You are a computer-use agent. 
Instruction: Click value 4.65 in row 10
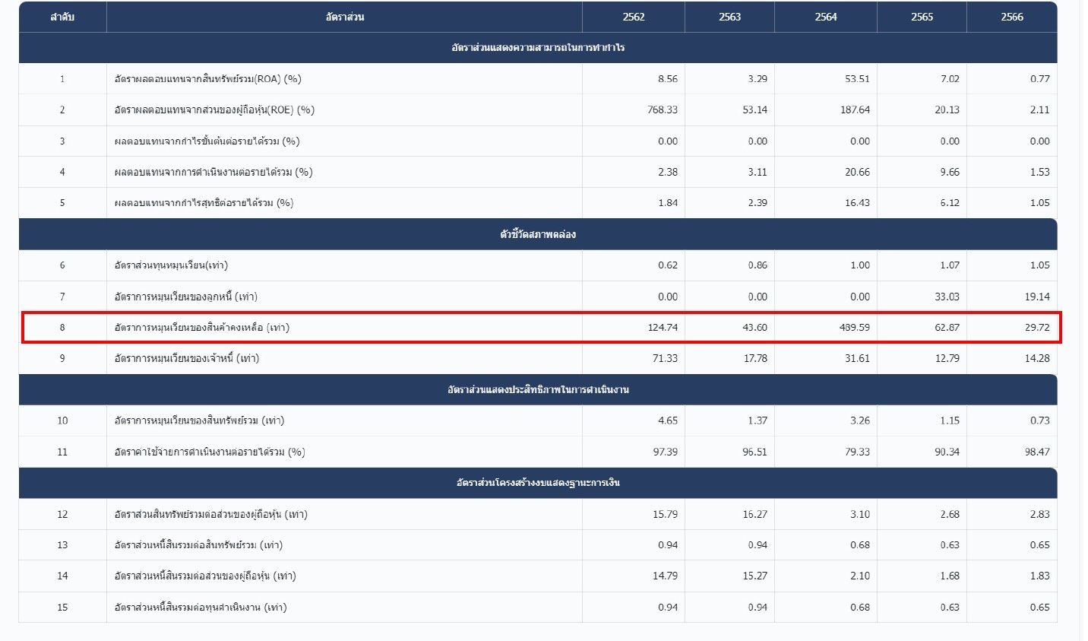668,420
